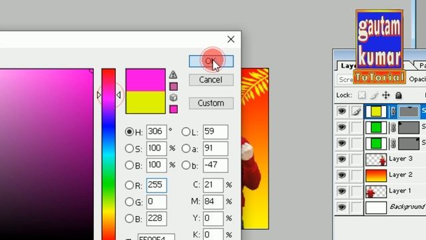Click the C cyan field 21
The width and height of the screenshot is (426, 240).
pos(213,185)
